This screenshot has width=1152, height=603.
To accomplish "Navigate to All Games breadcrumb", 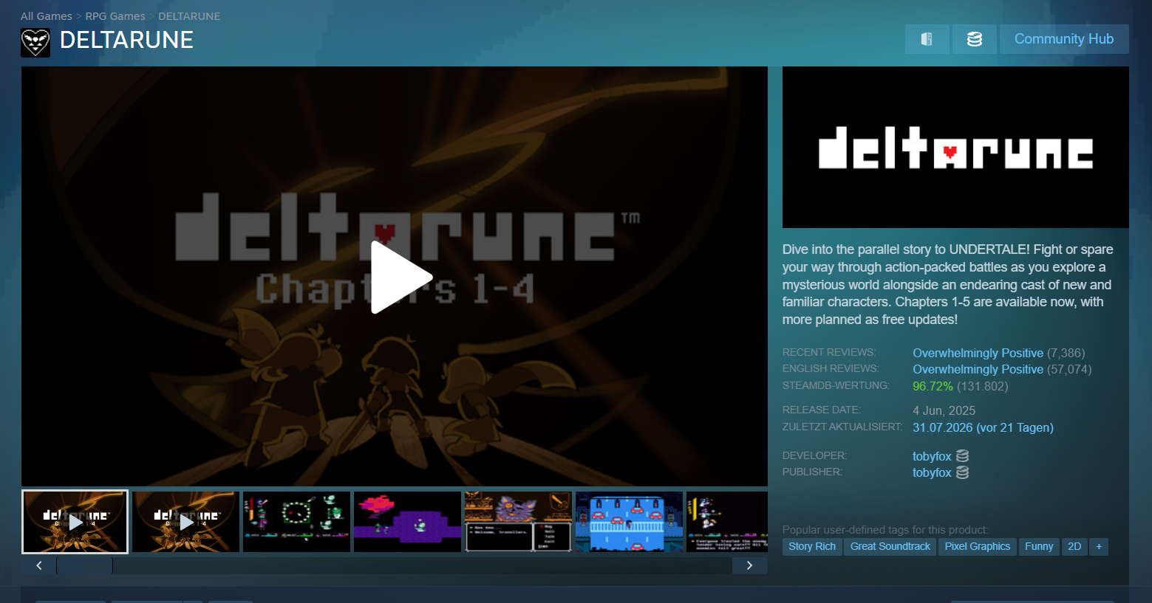I will point(47,16).
